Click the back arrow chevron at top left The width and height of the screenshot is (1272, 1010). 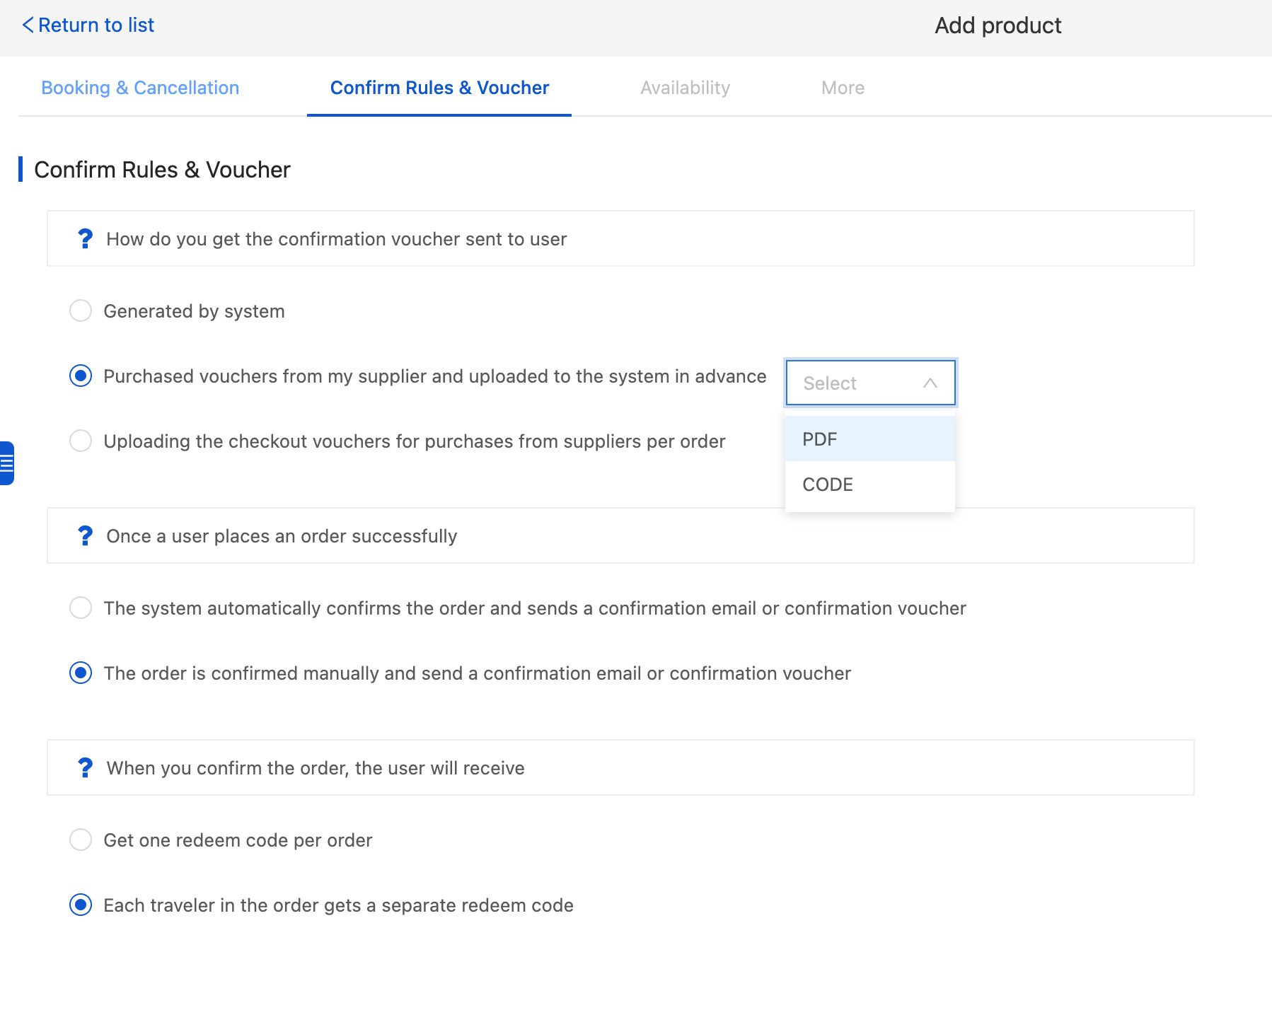28,25
